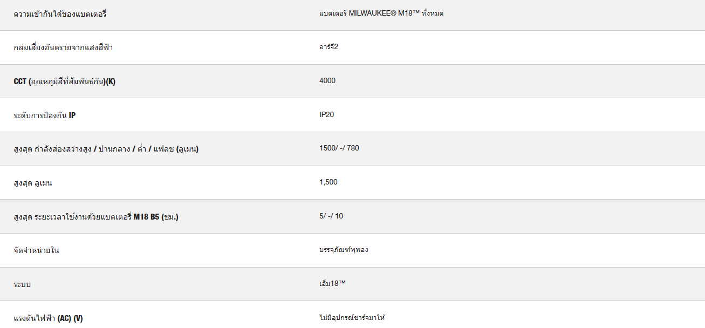Click the blue light hazard group label
The image size is (705, 328).
(x=63, y=47)
